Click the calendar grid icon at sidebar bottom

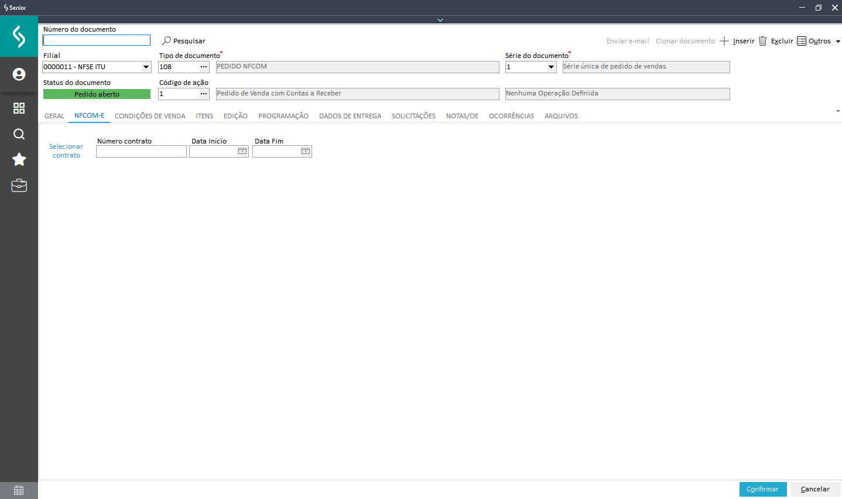pyautogui.click(x=19, y=490)
